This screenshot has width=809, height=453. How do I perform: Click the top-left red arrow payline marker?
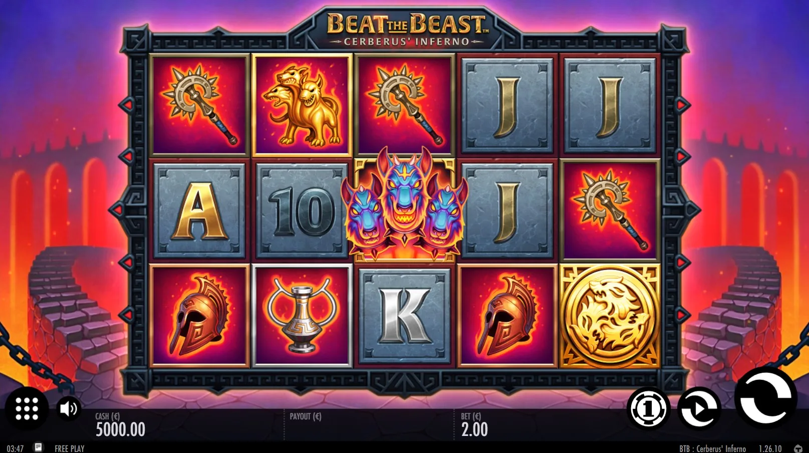[x=127, y=105]
